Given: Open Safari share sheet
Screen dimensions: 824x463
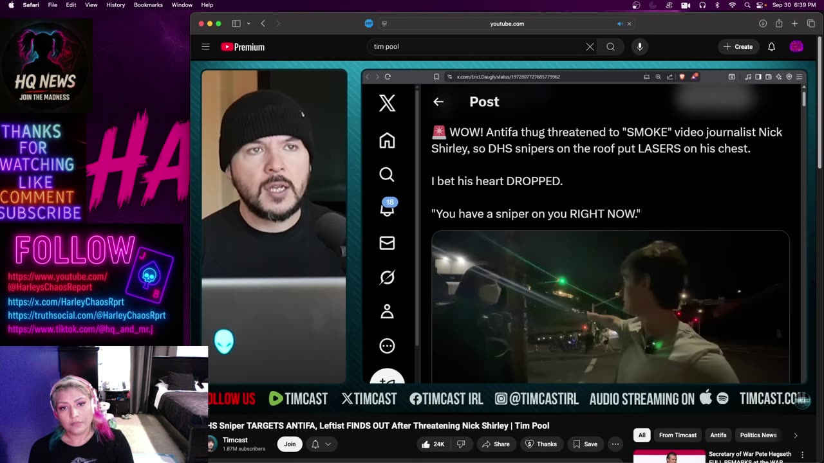Looking at the screenshot, I should tap(779, 24).
